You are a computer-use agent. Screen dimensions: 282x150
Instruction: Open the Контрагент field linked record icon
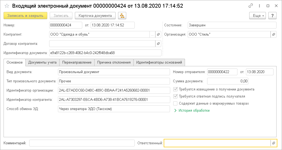[x=158, y=35]
